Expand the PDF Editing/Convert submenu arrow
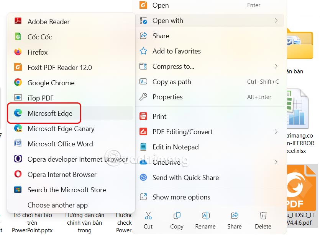 click(276, 132)
